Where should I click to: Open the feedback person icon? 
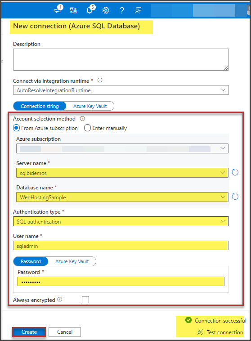tap(138, 10)
